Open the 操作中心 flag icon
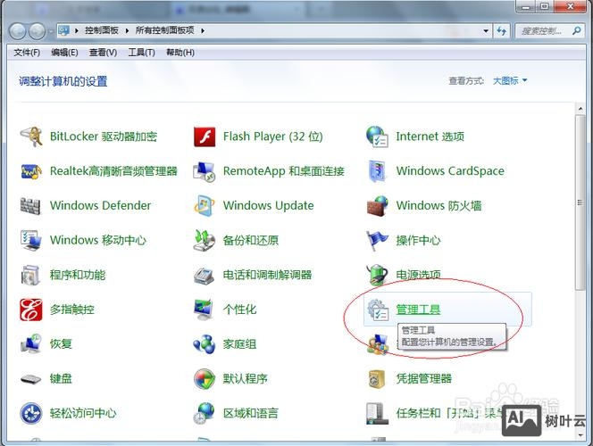593x446 pixels. pyautogui.click(x=377, y=240)
